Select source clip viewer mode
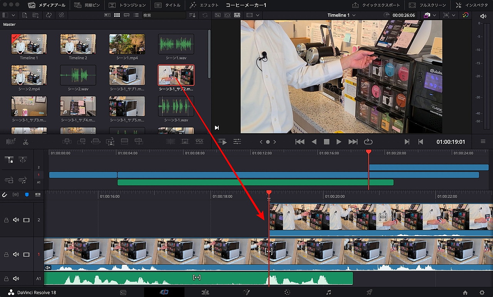The height and width of the screenshot is (297, 493). 218,15
